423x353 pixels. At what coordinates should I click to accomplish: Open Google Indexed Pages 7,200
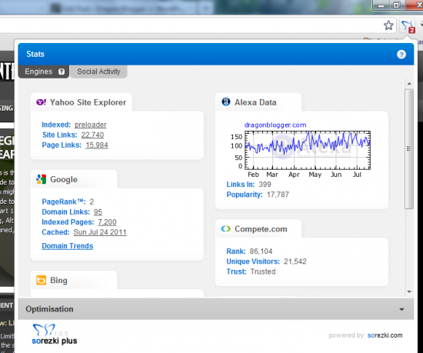click(x=107, y=222)
